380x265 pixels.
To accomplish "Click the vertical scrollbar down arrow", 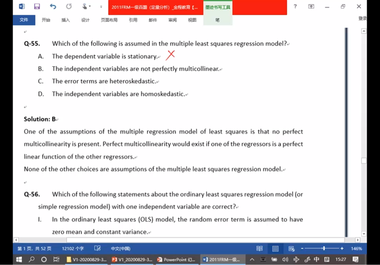I will pos(364,234).
